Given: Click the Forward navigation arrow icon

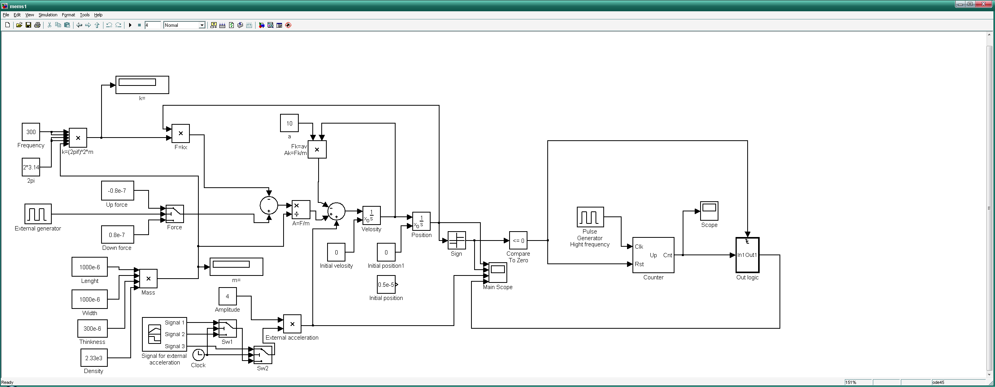Looking at the screenshot, I should (88, 25).
